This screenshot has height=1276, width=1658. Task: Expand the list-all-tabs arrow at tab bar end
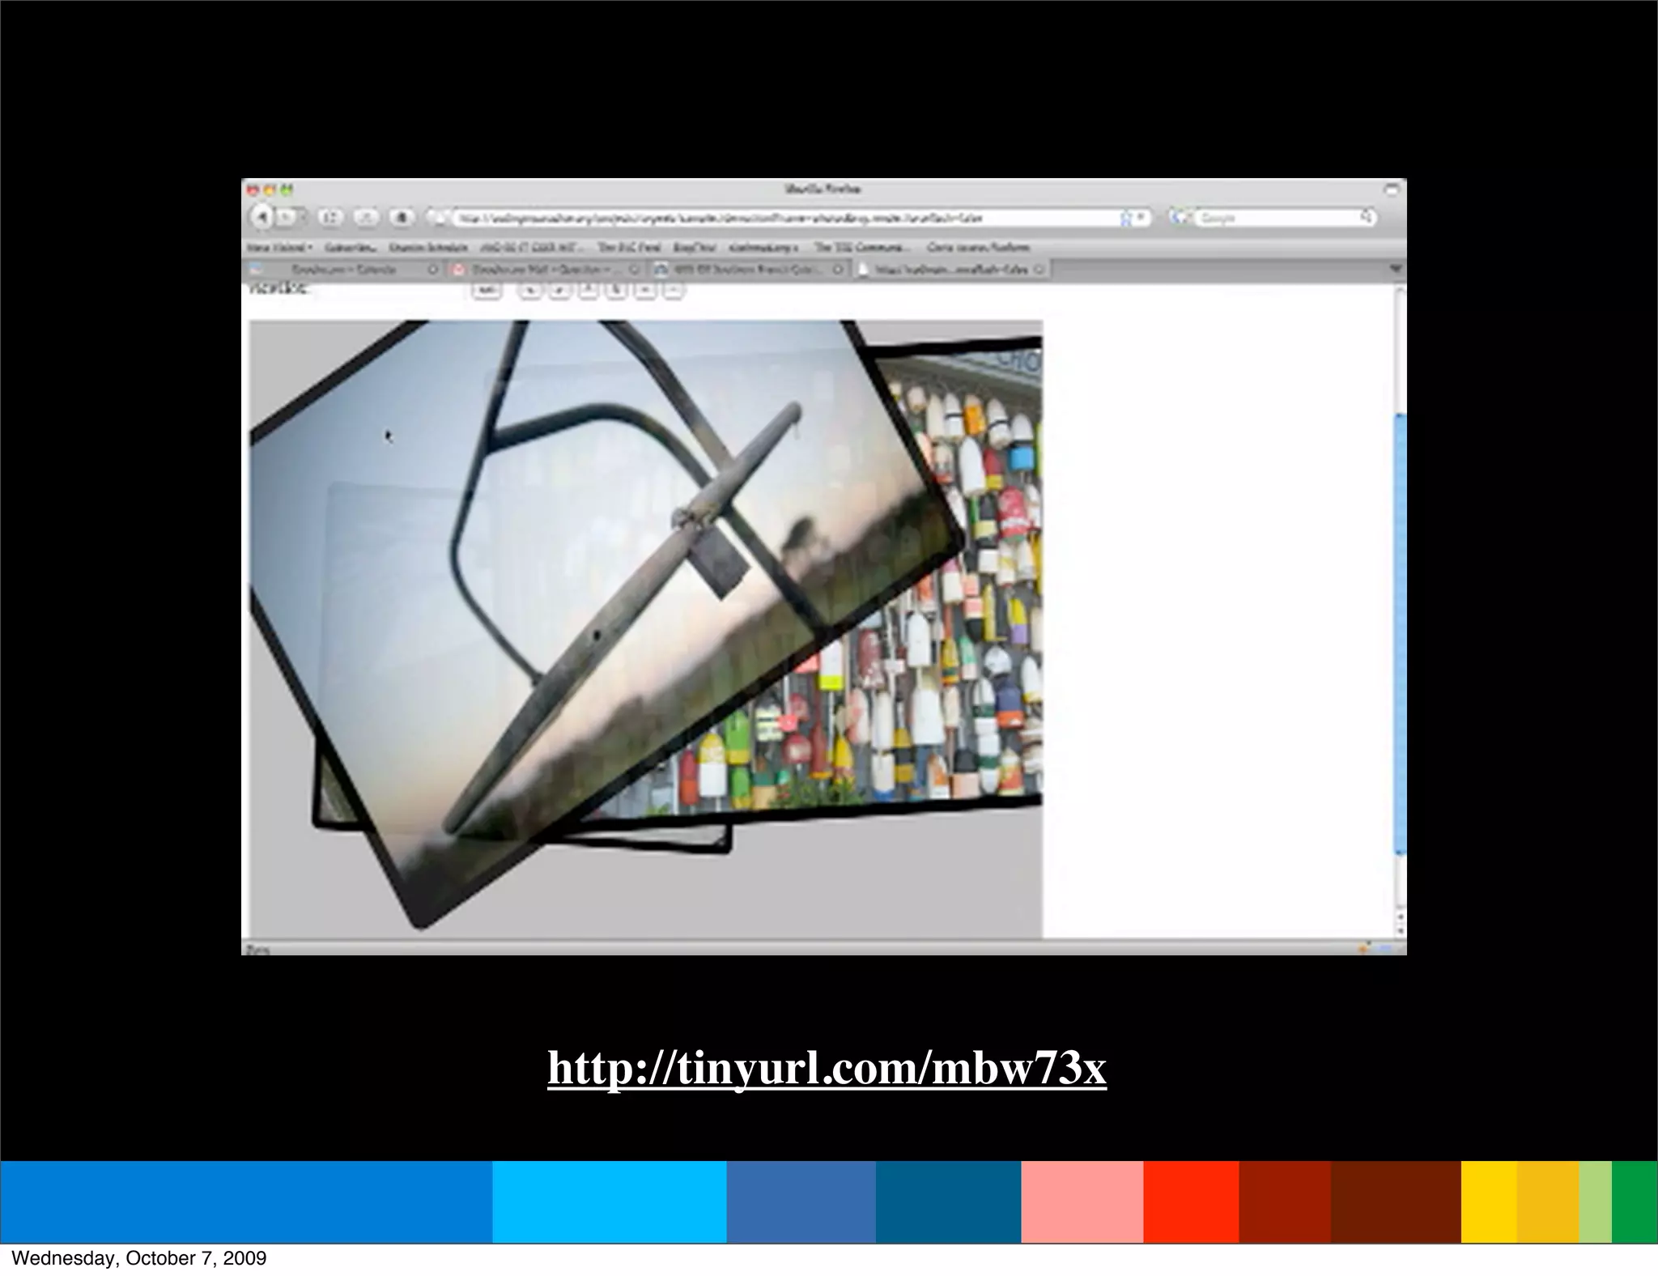1395,269
